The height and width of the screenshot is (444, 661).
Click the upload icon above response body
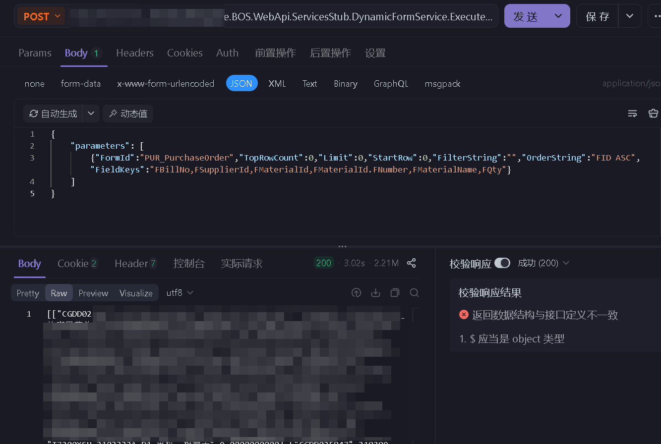point(356,293)
